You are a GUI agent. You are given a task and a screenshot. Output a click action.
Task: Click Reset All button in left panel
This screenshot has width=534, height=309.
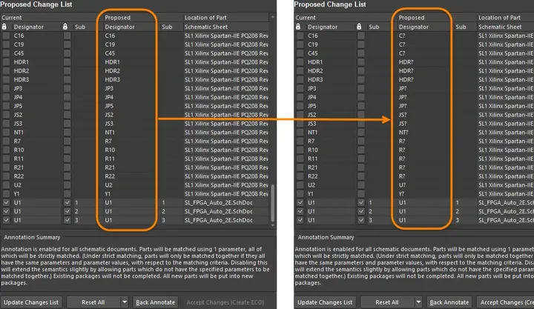pos(93,302)
